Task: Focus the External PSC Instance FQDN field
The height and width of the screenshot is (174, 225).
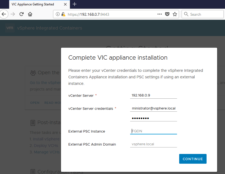Action: pyautogui.click(x=153, y=131)
